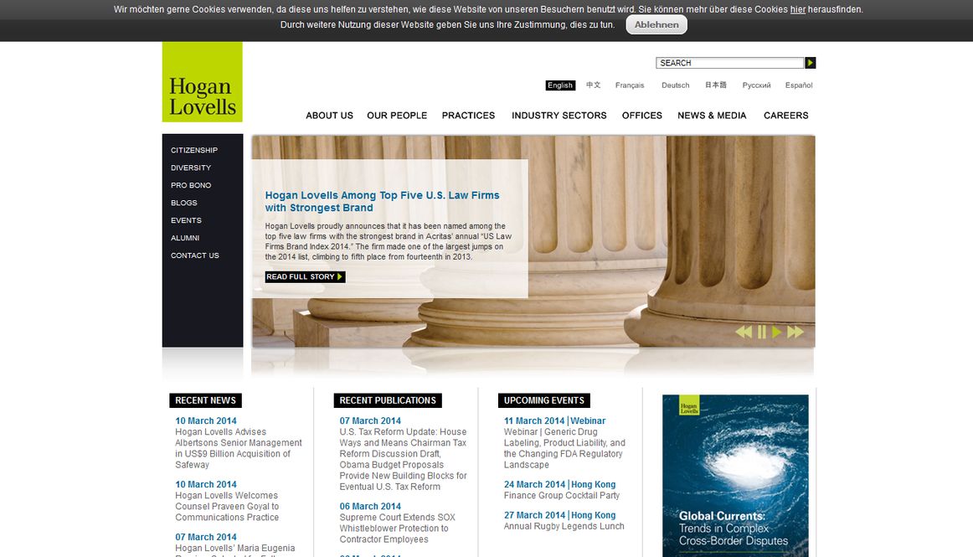Image resolution: width=973 pixels, height=557 pixels.
Task: Switch language to Japanese 日本語
Action: tap(715, 85)
